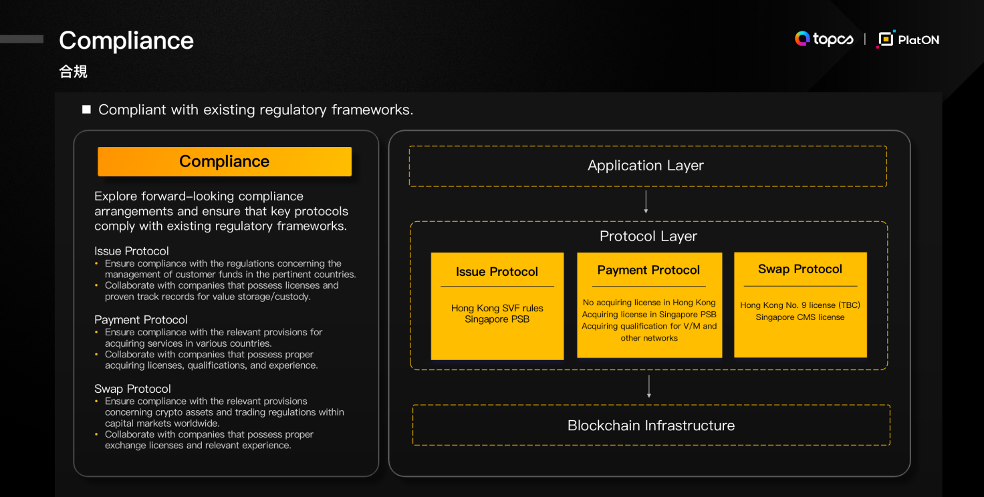Select bullet about acquiring services in various countries

pyautogui.click(x=214, y=337)
